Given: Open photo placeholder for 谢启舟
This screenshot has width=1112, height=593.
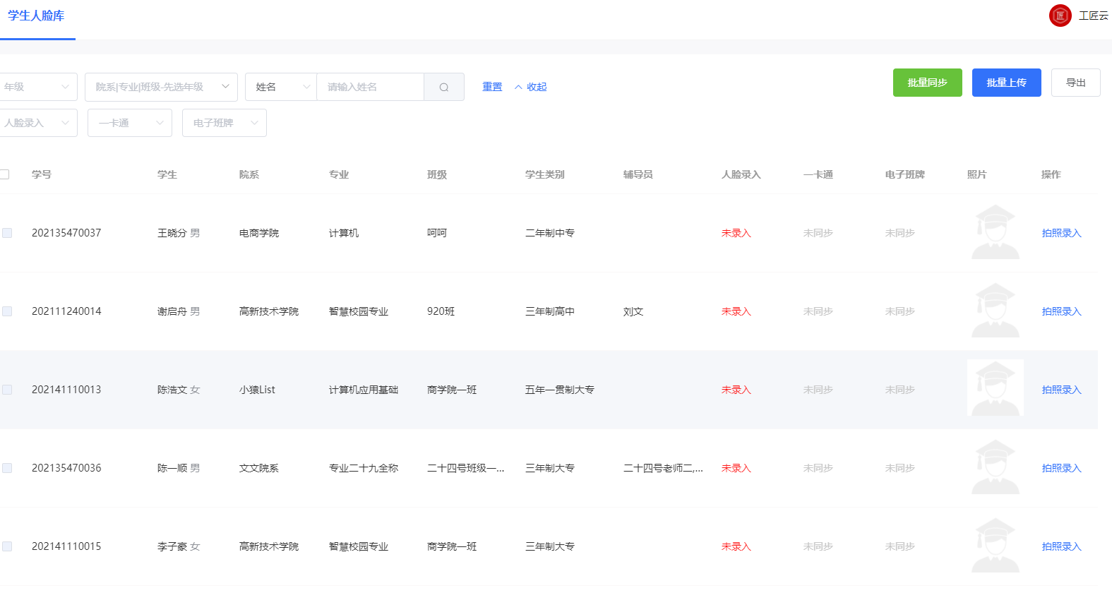Looking at the screenshot, I should pos(995,311).
